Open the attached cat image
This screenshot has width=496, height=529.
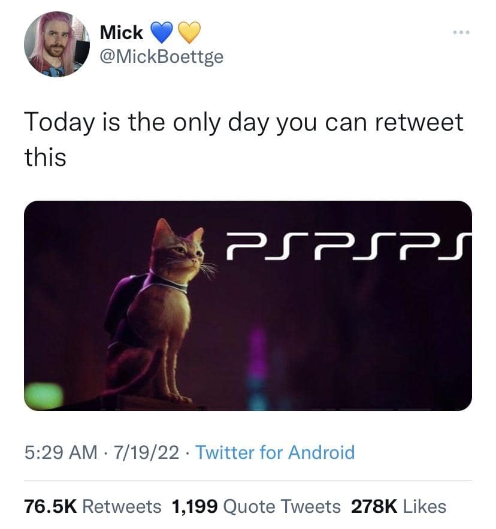point(248,306)
